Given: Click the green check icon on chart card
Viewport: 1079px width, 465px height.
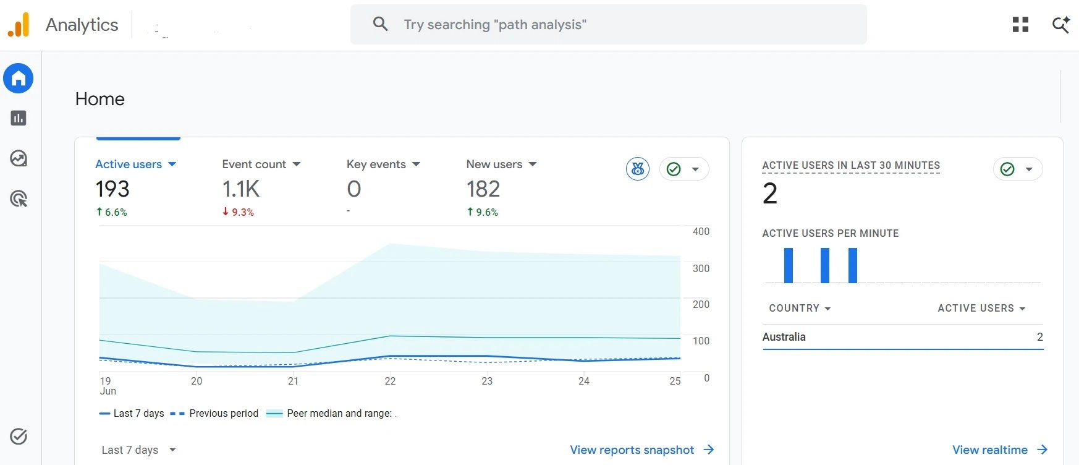Looking at the screenshot, I should tap(674, 169).
